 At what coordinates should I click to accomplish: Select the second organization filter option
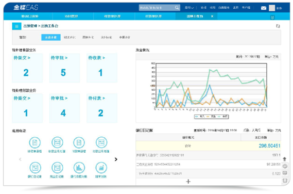pos(70,38)
